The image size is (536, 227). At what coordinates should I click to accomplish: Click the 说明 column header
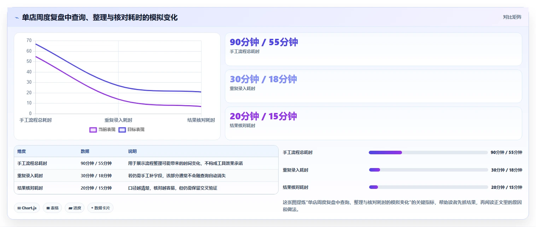pos(132,151)
